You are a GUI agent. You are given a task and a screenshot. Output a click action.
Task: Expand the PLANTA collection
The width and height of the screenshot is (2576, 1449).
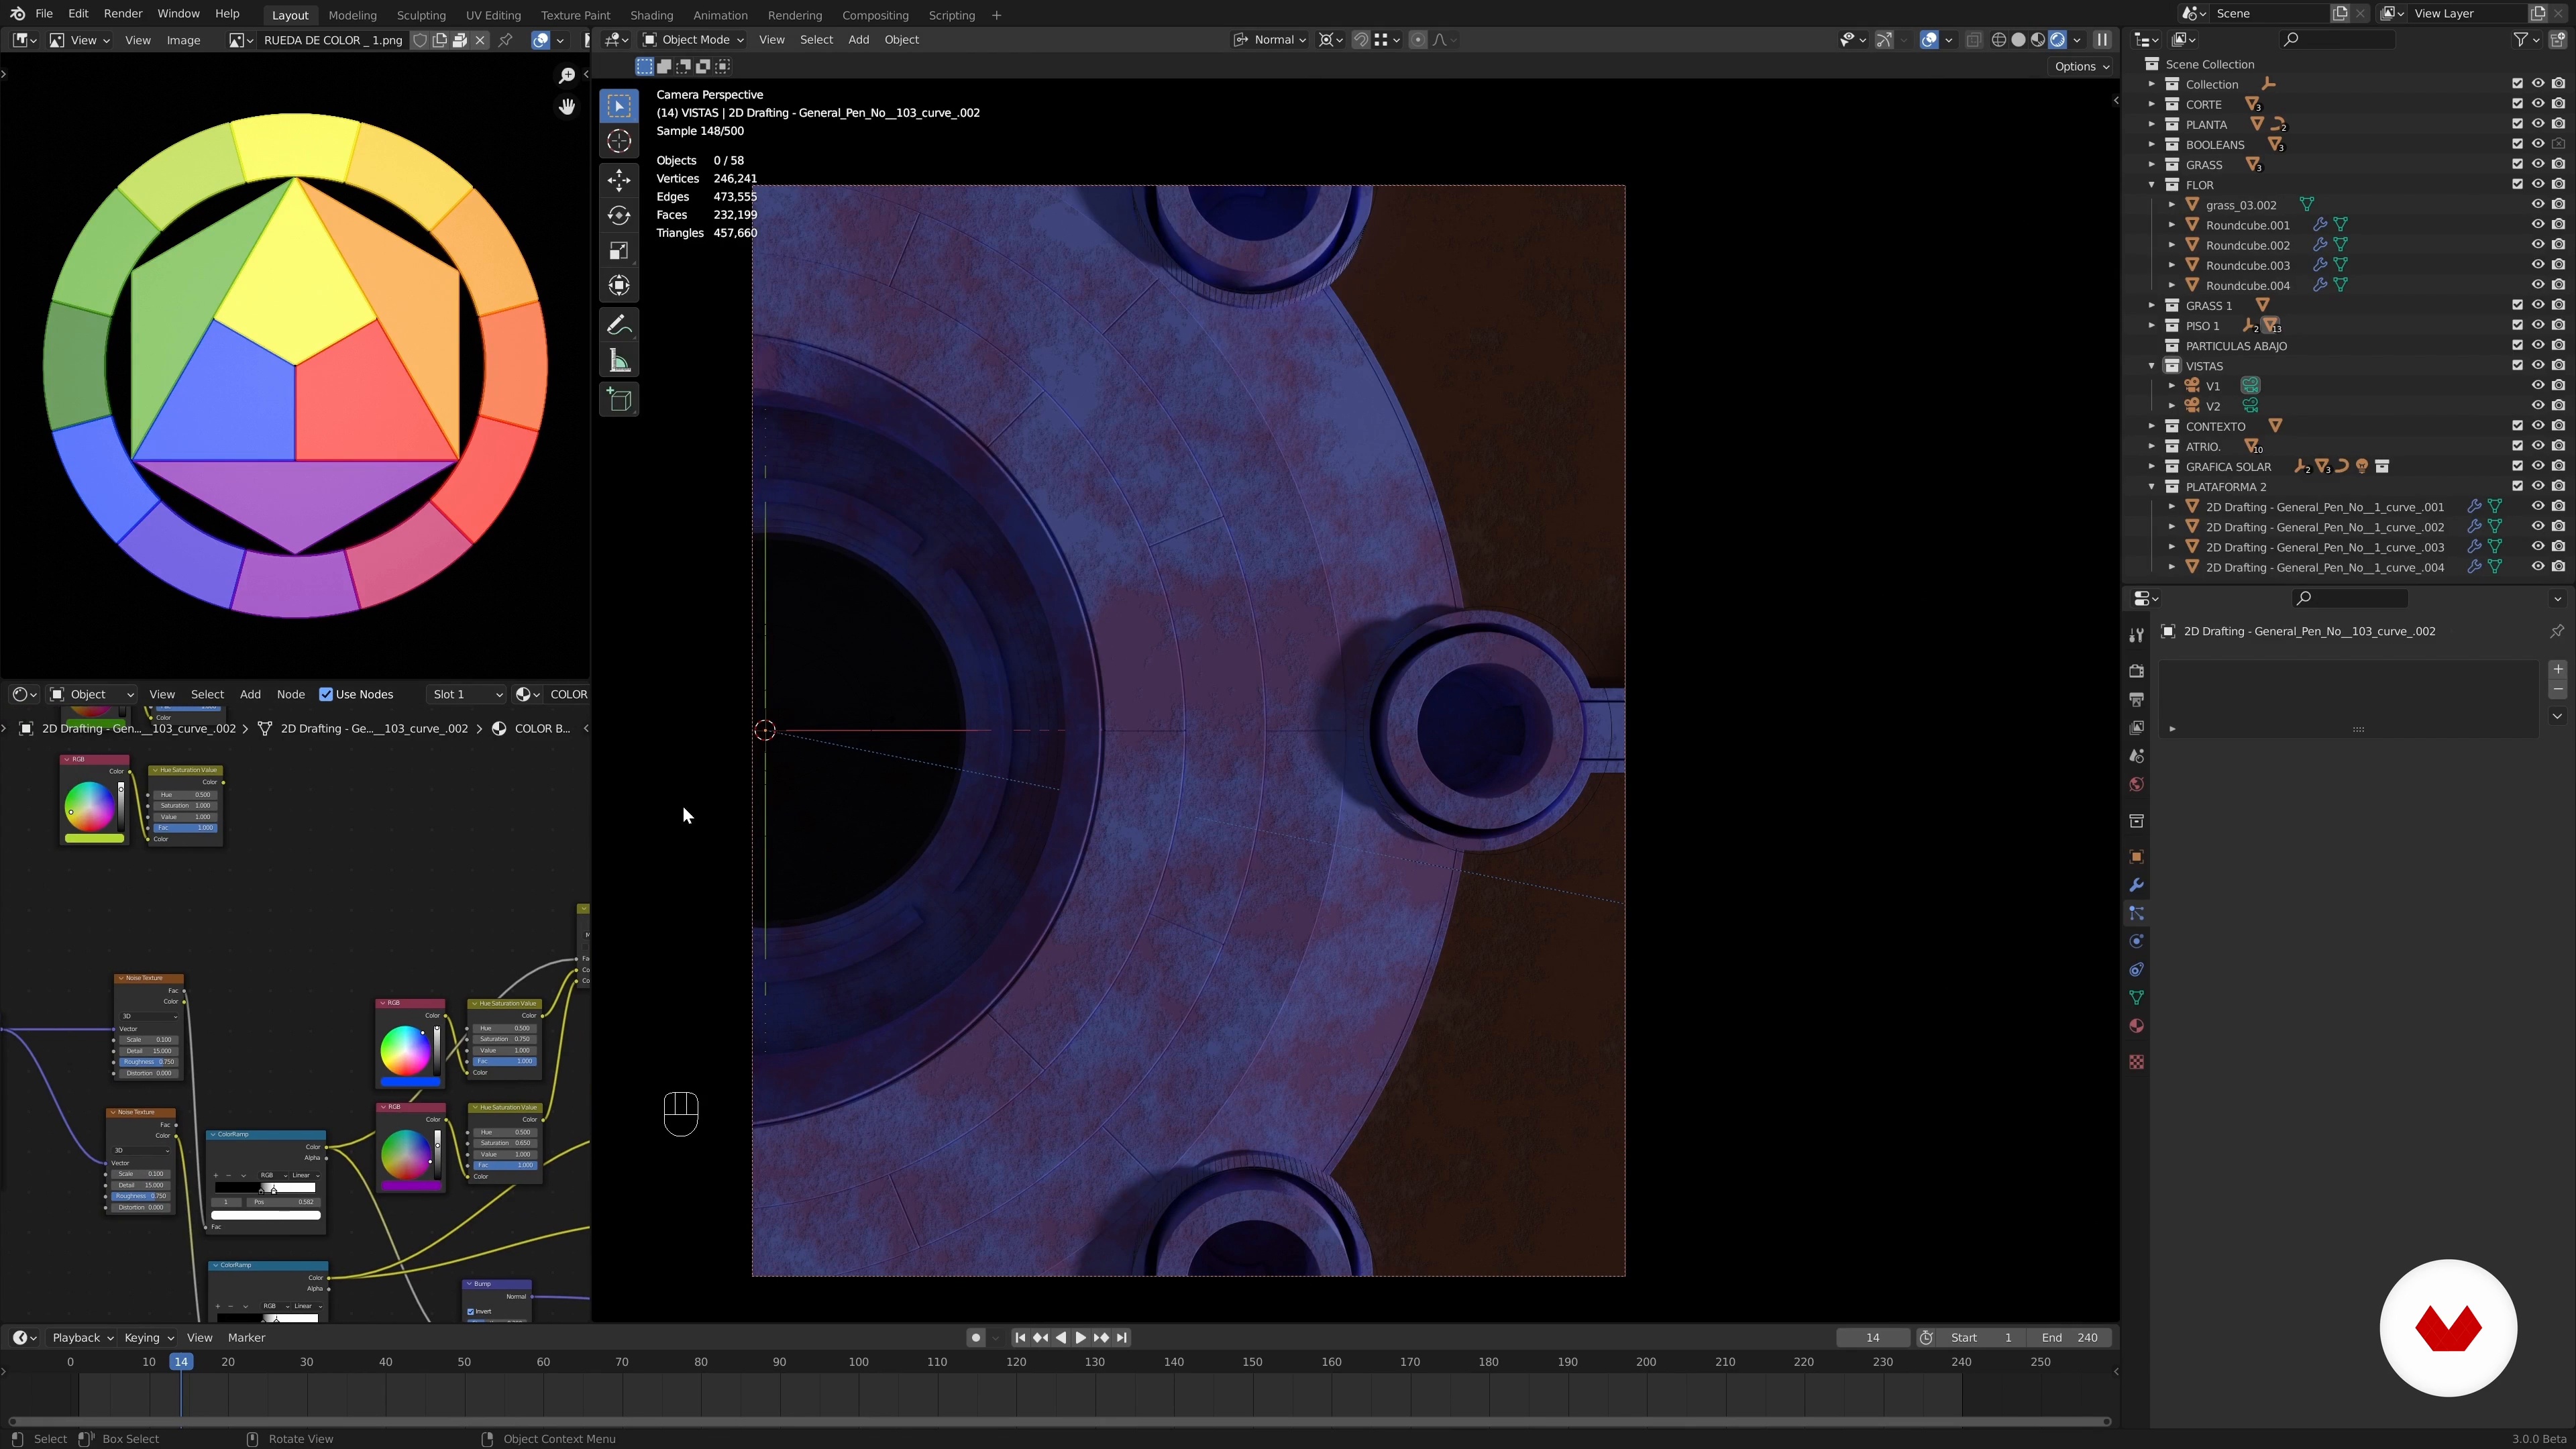(x=2152, y=125)
